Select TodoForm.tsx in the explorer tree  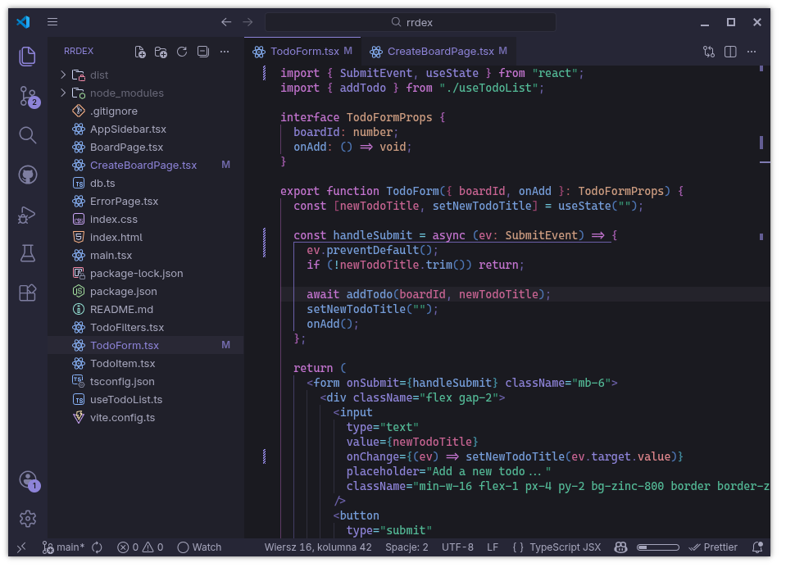[x=146, y=345]
